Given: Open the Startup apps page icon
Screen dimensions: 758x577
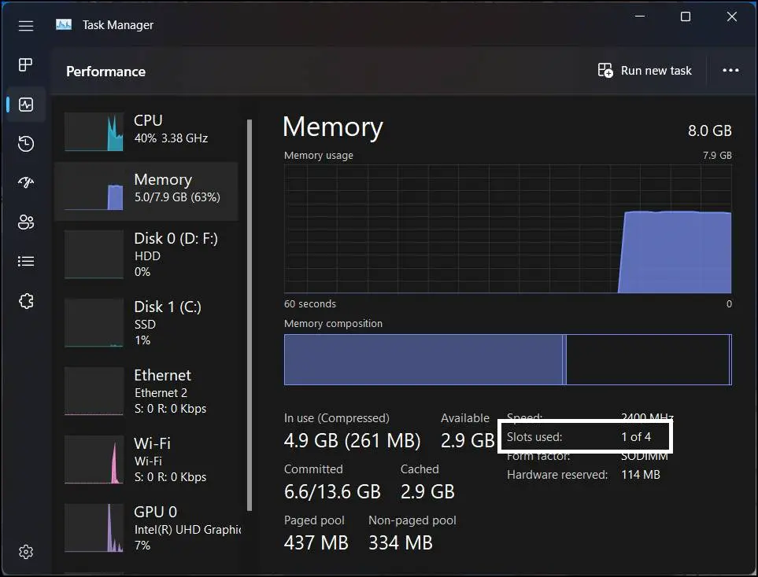Looking at the screenshot, I should 26,182.
